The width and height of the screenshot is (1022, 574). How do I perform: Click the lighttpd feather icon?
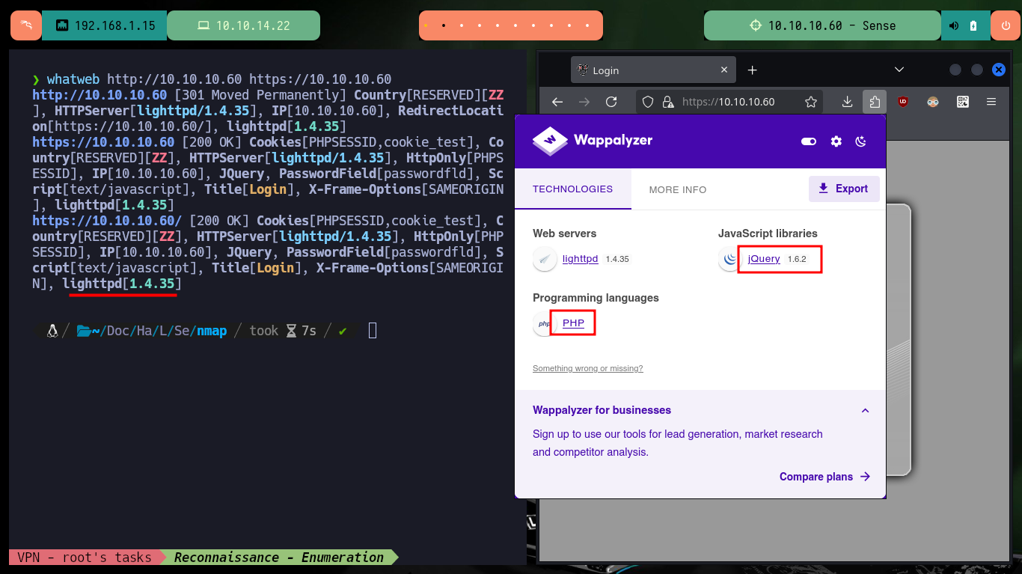tap(545, 259)
